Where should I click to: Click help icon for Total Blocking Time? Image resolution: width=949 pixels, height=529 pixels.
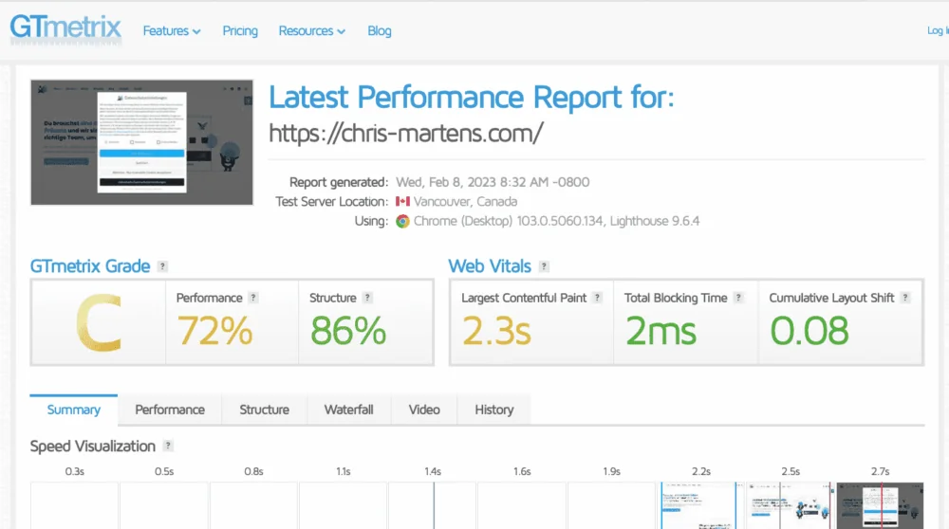(x=738, y=298)
